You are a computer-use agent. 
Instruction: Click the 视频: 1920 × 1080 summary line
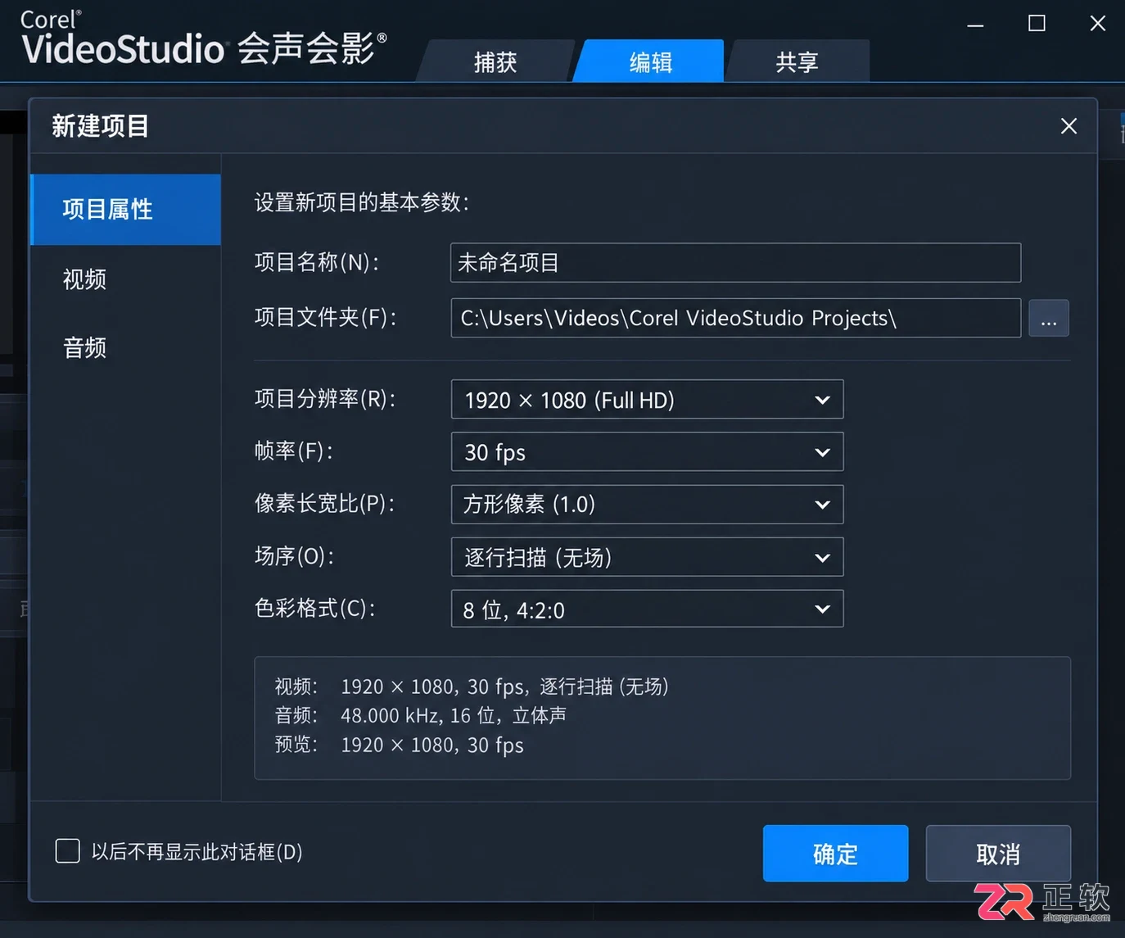click(x=472, y=687)
